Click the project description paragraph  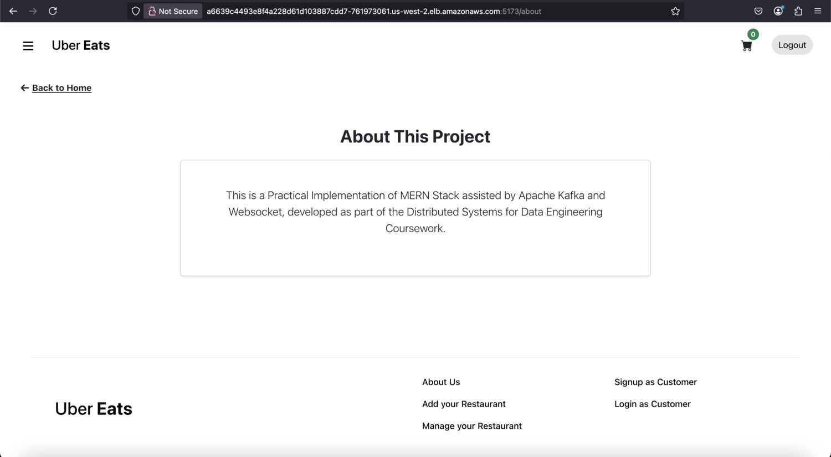(416, 212)
